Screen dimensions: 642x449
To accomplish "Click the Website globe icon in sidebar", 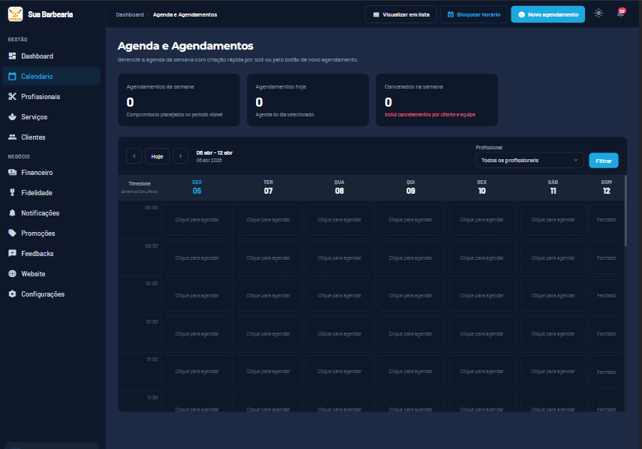I will pyautogui.click(x=12, y=274).
